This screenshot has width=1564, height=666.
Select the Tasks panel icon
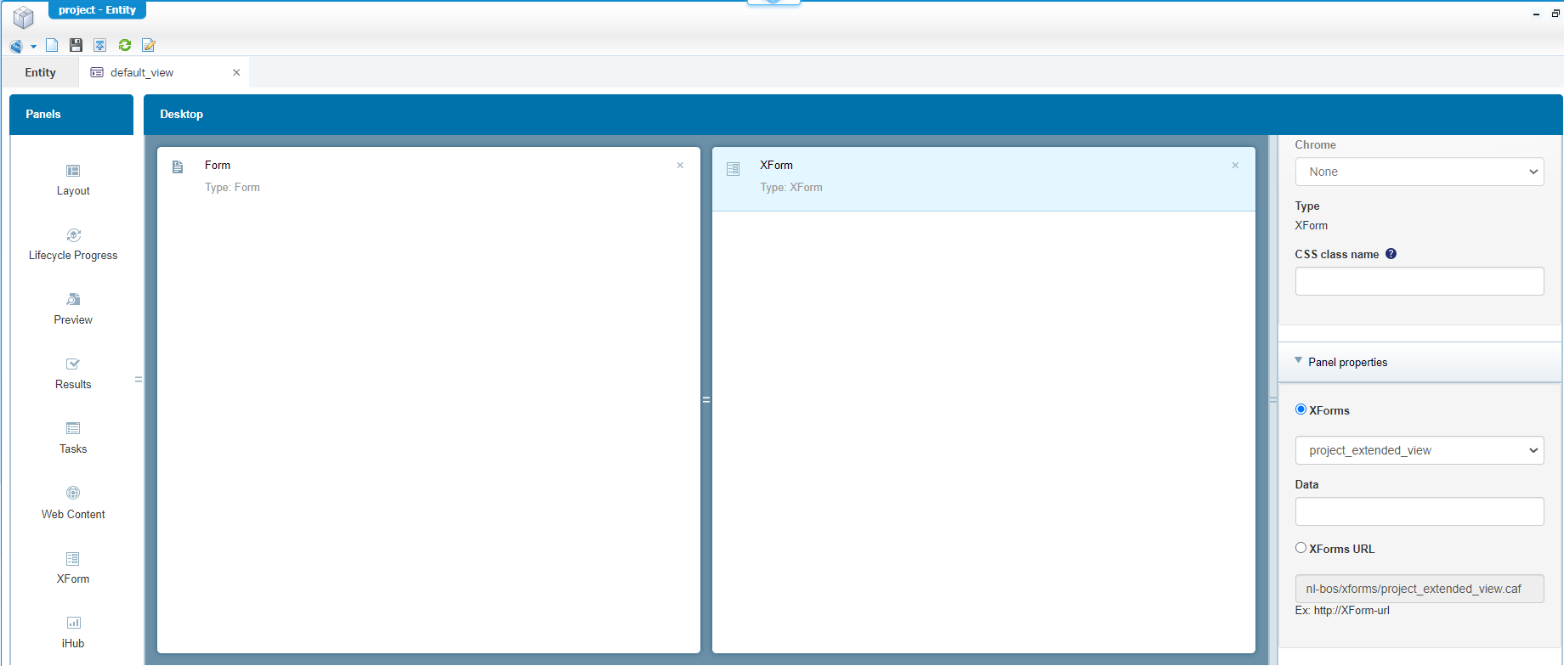pos(73,429)
